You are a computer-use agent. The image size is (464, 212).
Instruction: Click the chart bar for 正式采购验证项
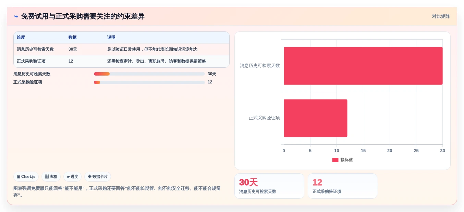316,118
